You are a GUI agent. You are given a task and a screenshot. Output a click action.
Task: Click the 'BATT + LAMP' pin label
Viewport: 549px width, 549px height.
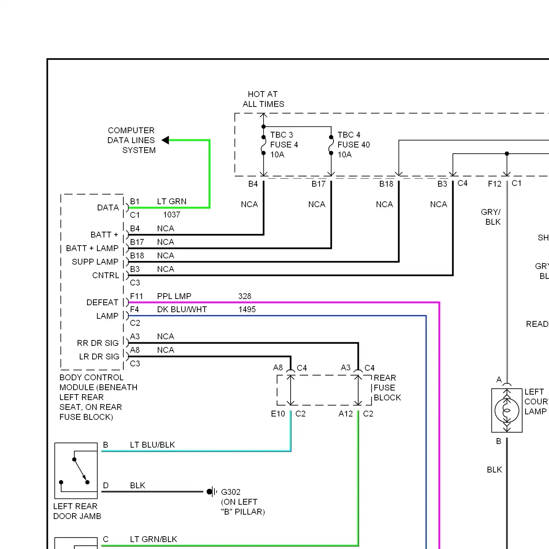tap(92, 248)
